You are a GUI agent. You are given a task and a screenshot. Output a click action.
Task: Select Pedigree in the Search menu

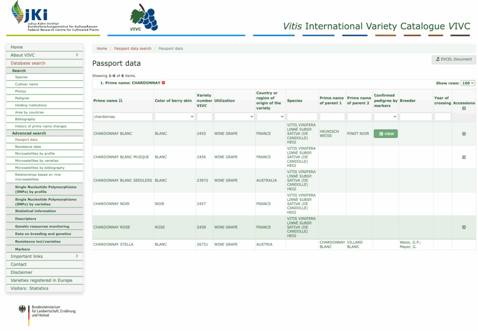coord(22,98)
